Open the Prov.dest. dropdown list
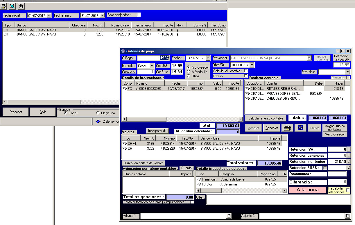Viewport: 355px width, 225px height. click(347, 72)
